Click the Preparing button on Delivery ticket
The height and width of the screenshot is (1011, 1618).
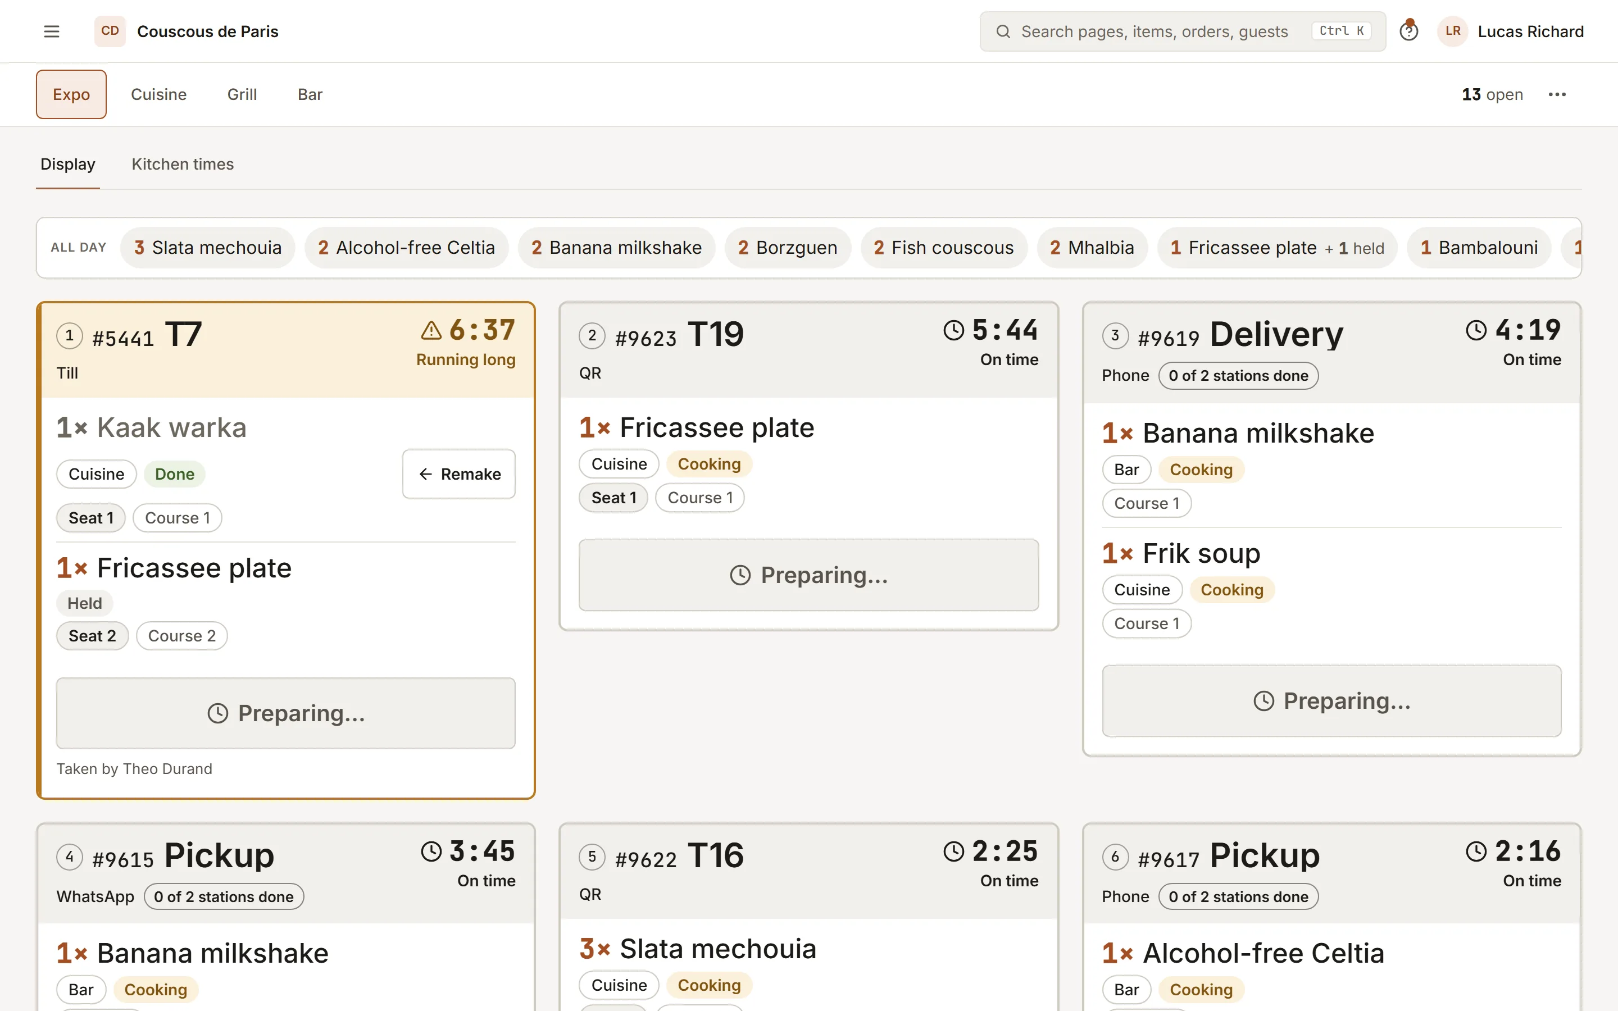coord(1331,701)
